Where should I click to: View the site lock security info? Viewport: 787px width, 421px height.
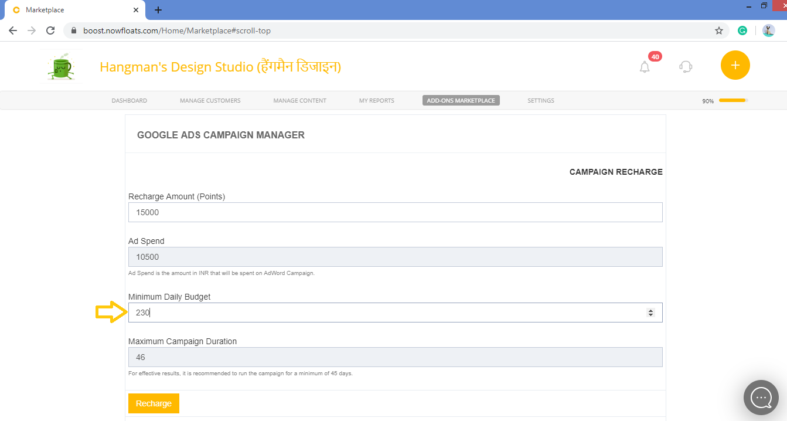click(74, 30)
